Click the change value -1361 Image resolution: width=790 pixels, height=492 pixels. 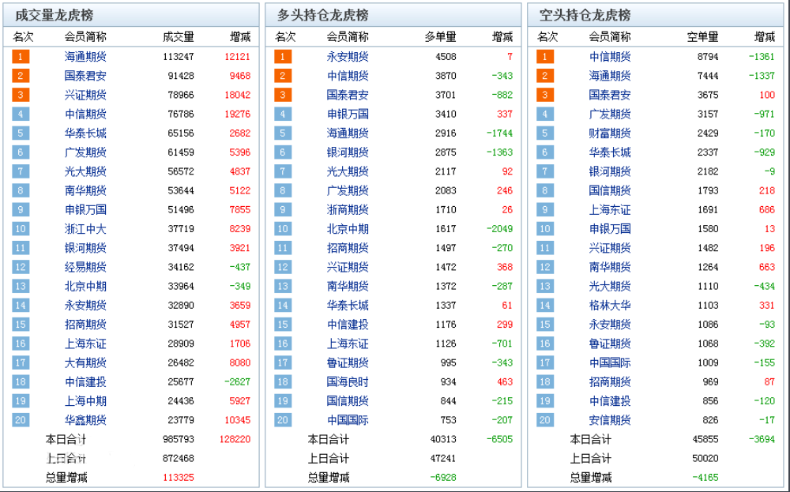pos(762,56)
